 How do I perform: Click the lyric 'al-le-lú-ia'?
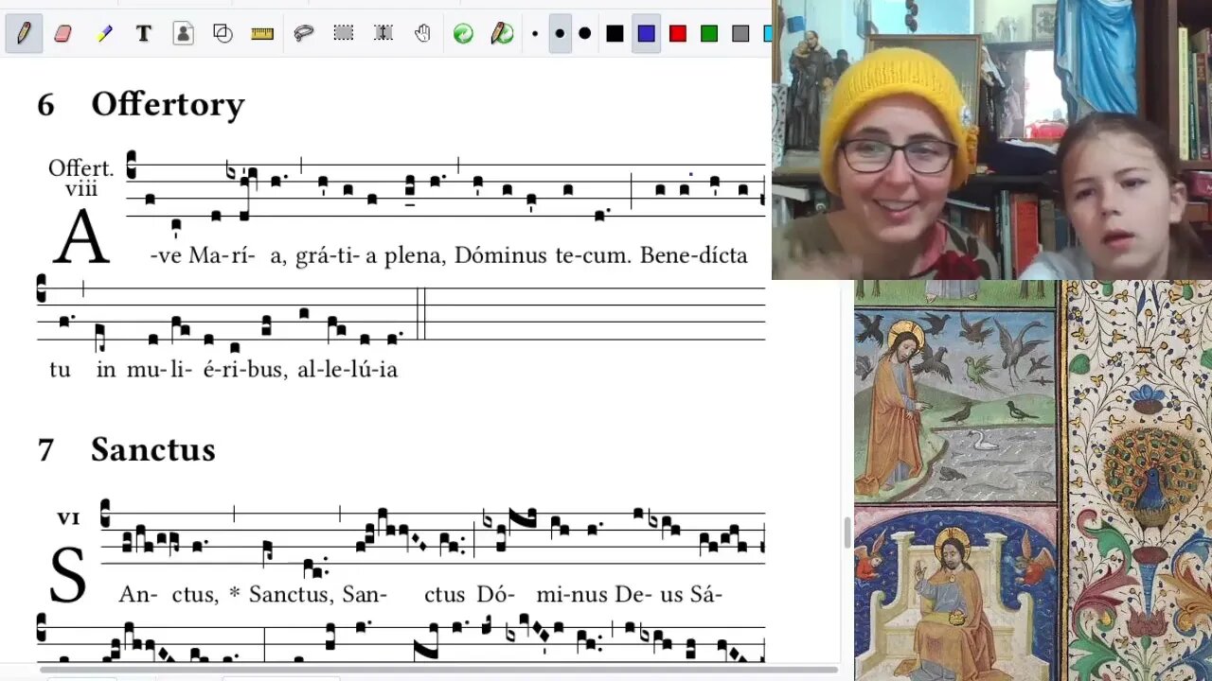click(x=348, y=370)
